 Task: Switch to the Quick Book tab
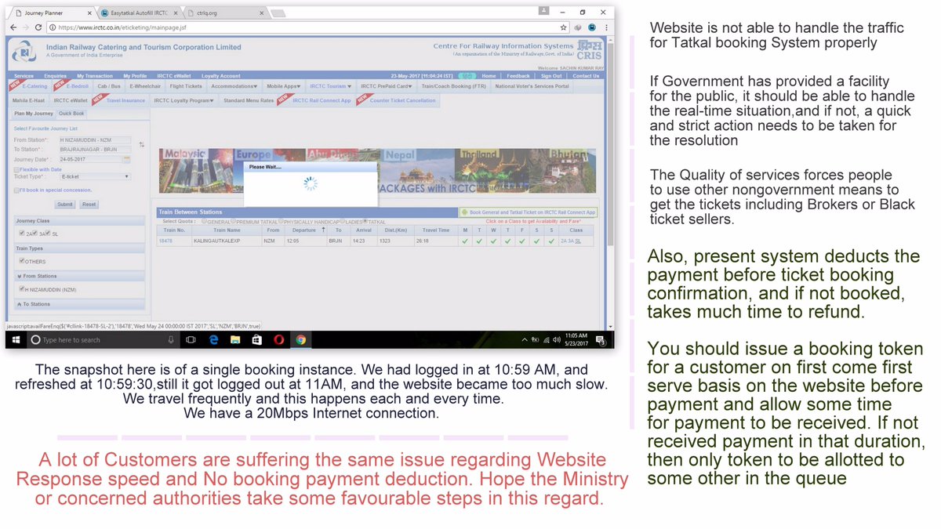pos(71,114)
